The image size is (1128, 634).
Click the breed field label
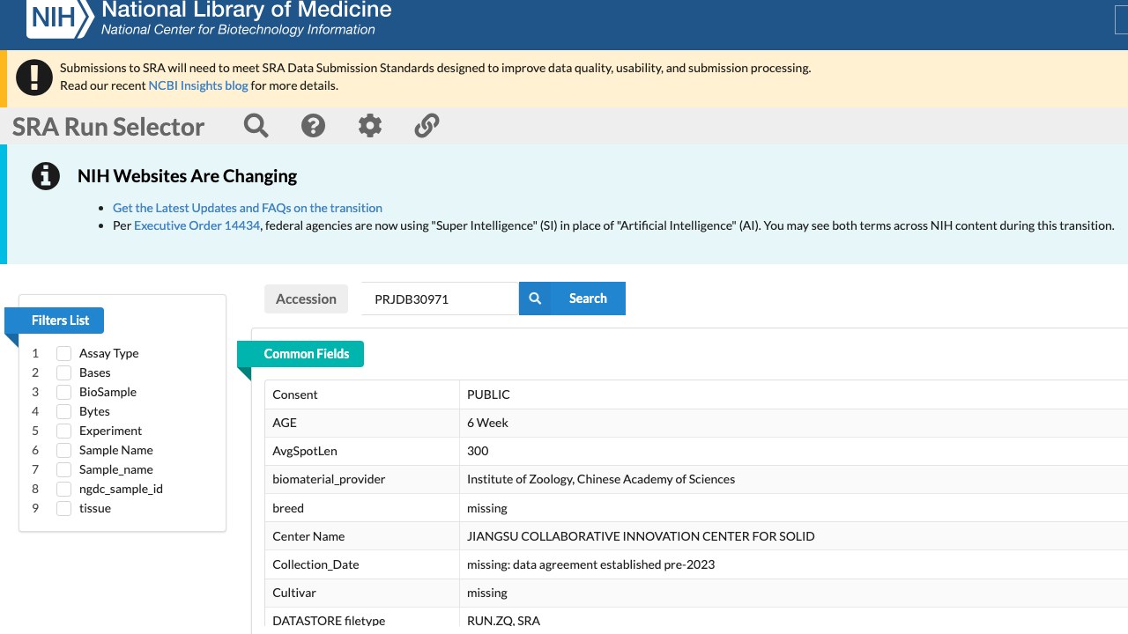click(288, 508)
